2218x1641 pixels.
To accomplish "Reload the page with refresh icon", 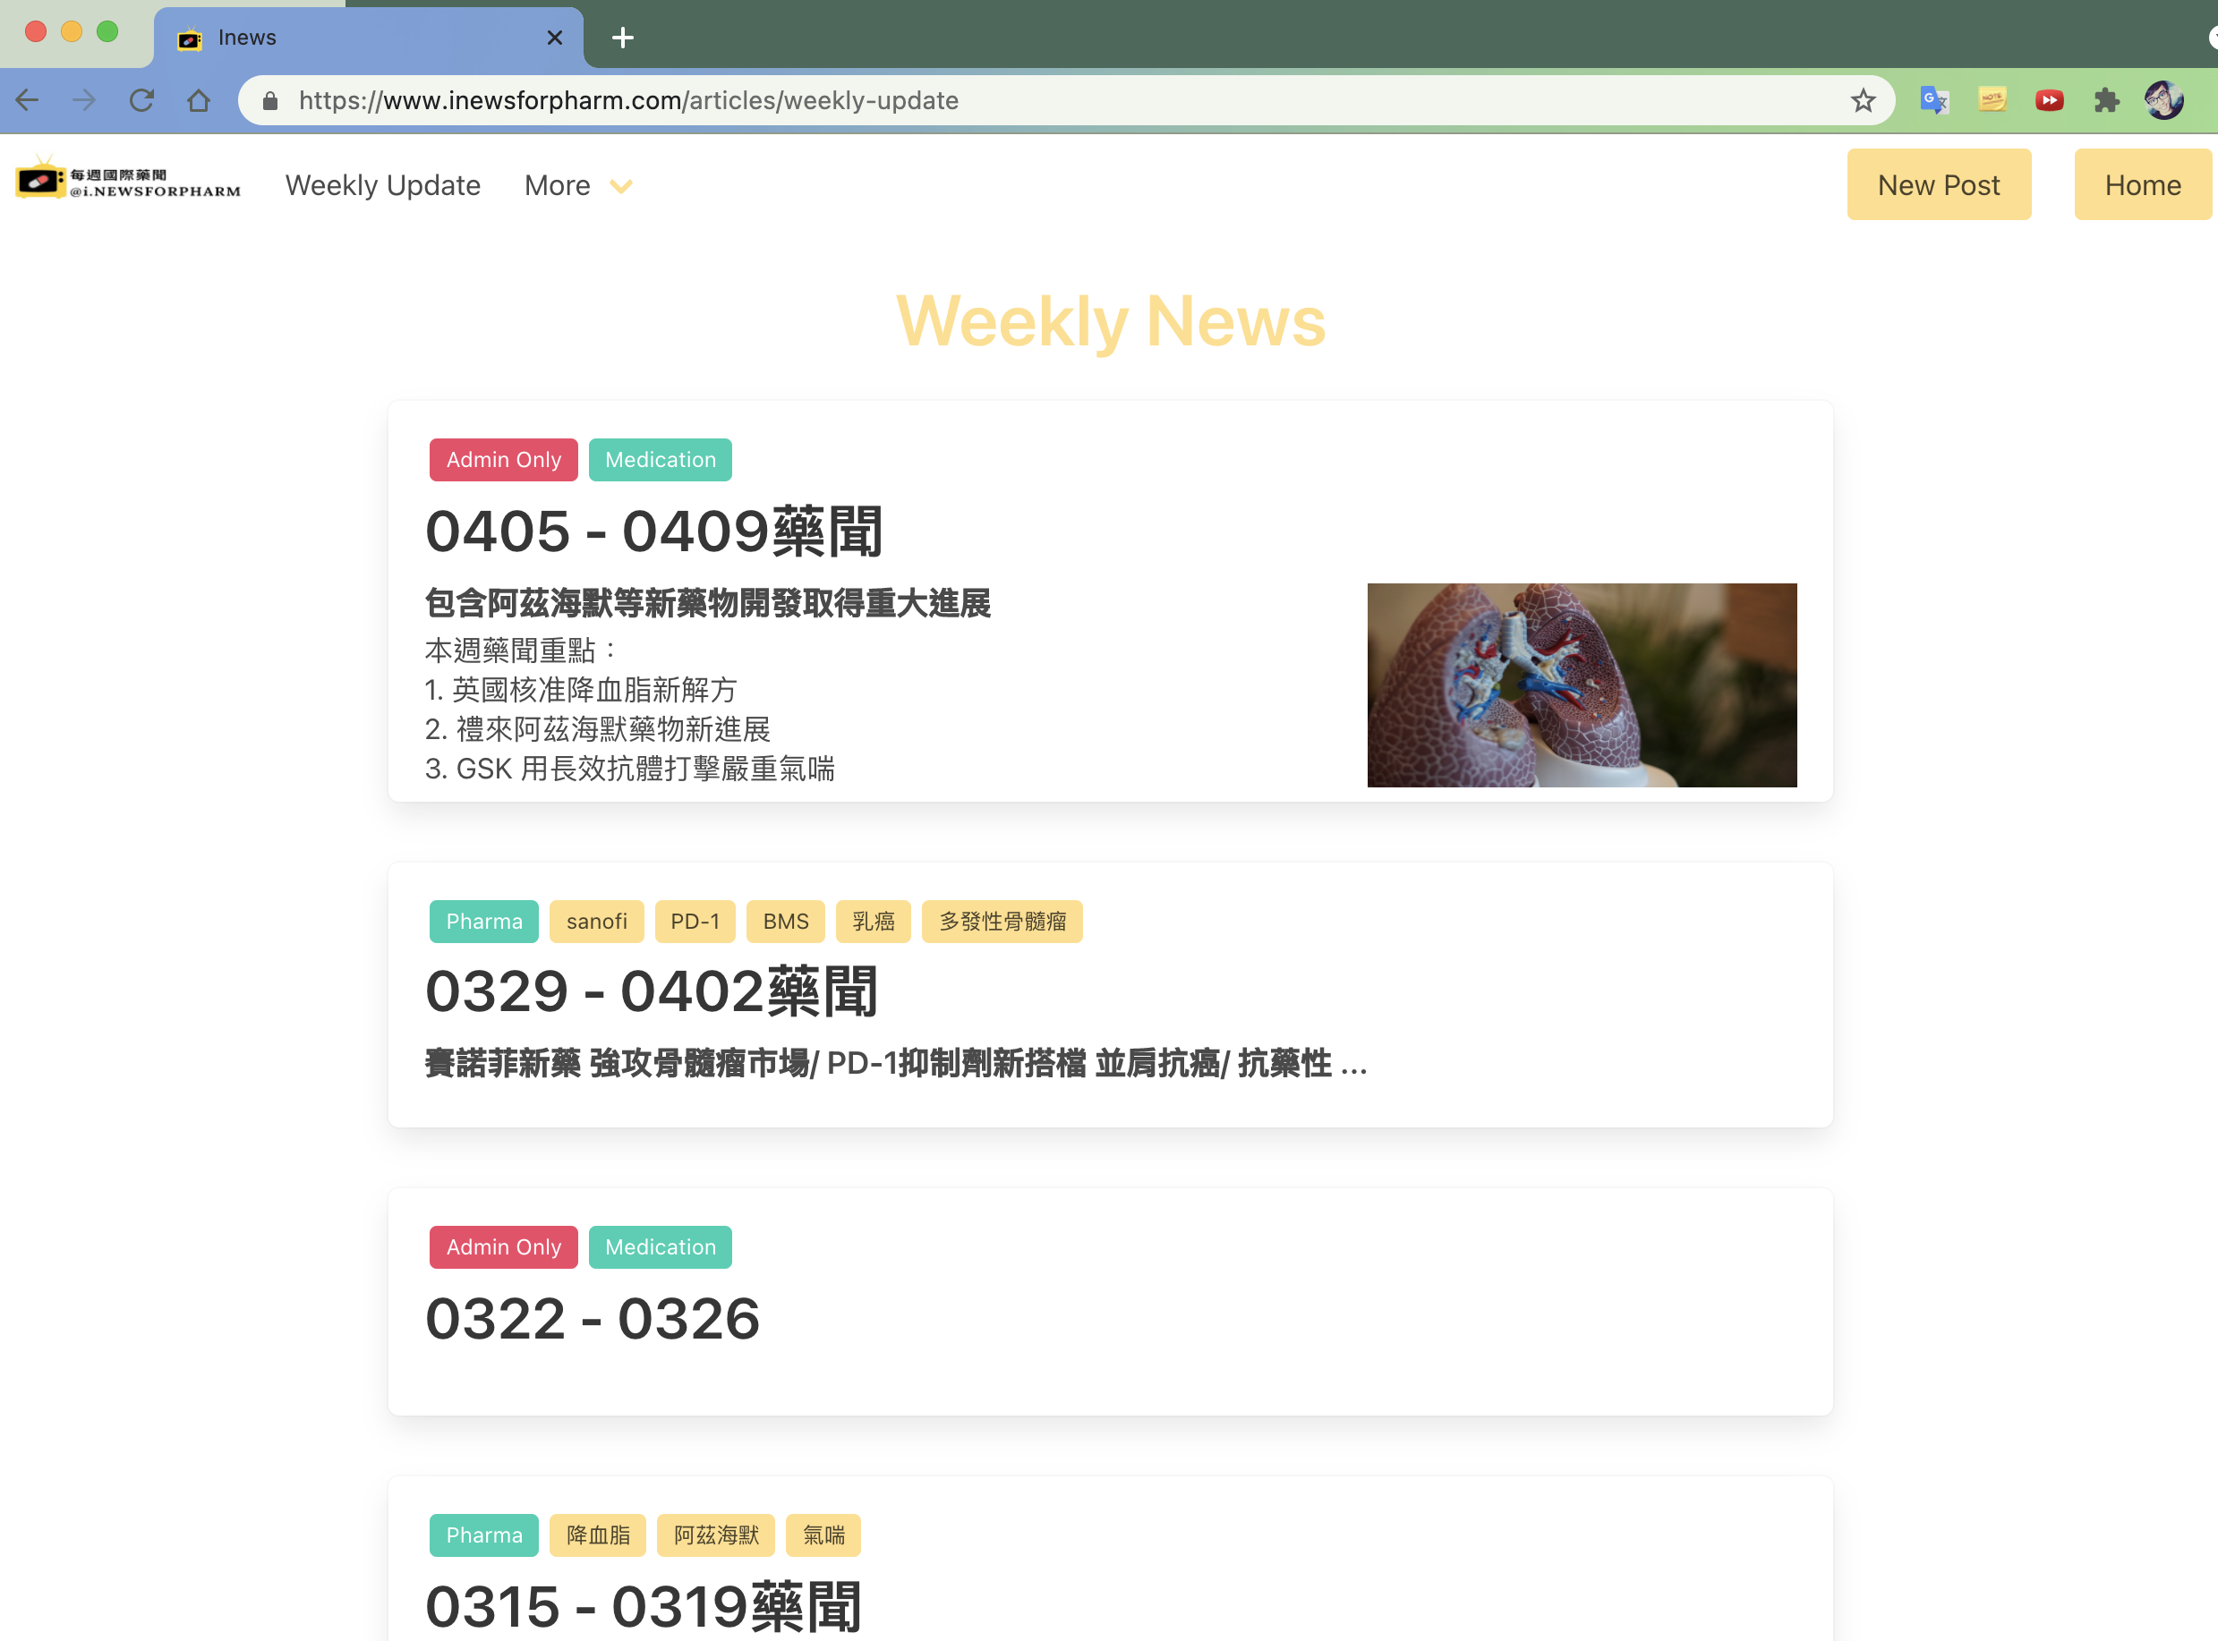I will click(x=142, y=100).
